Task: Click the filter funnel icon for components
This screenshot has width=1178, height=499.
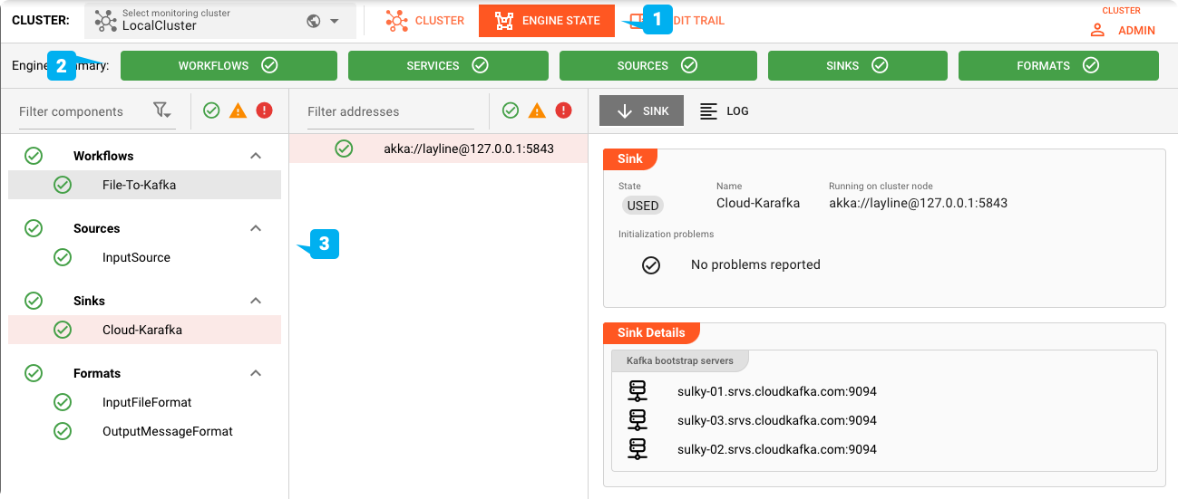Action: point(162,110)
